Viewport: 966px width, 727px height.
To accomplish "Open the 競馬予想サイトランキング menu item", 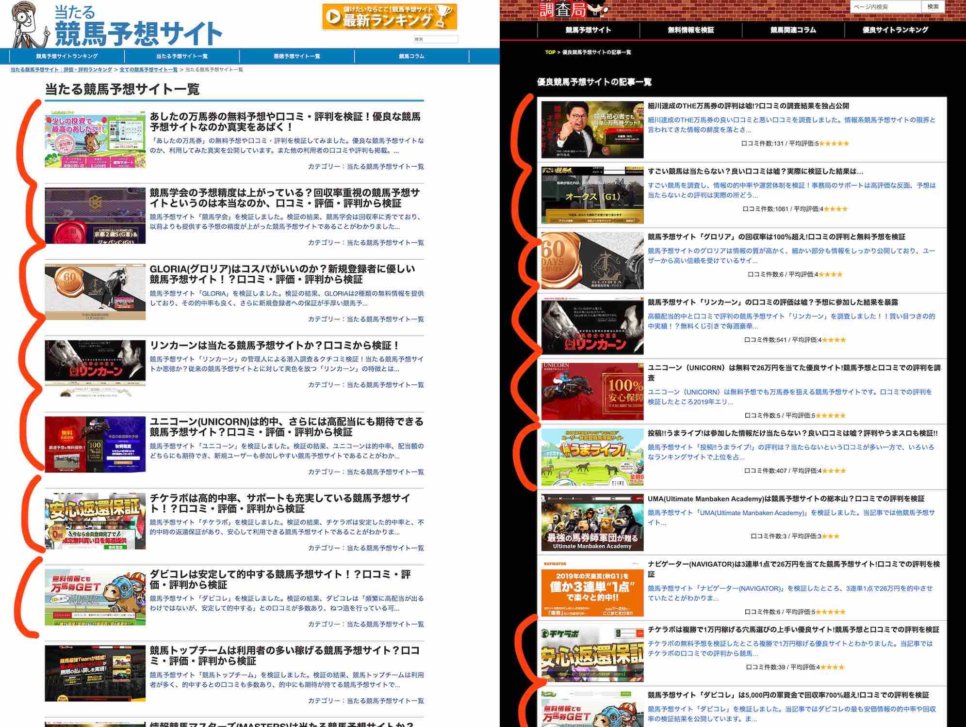I will coord(67,56).
